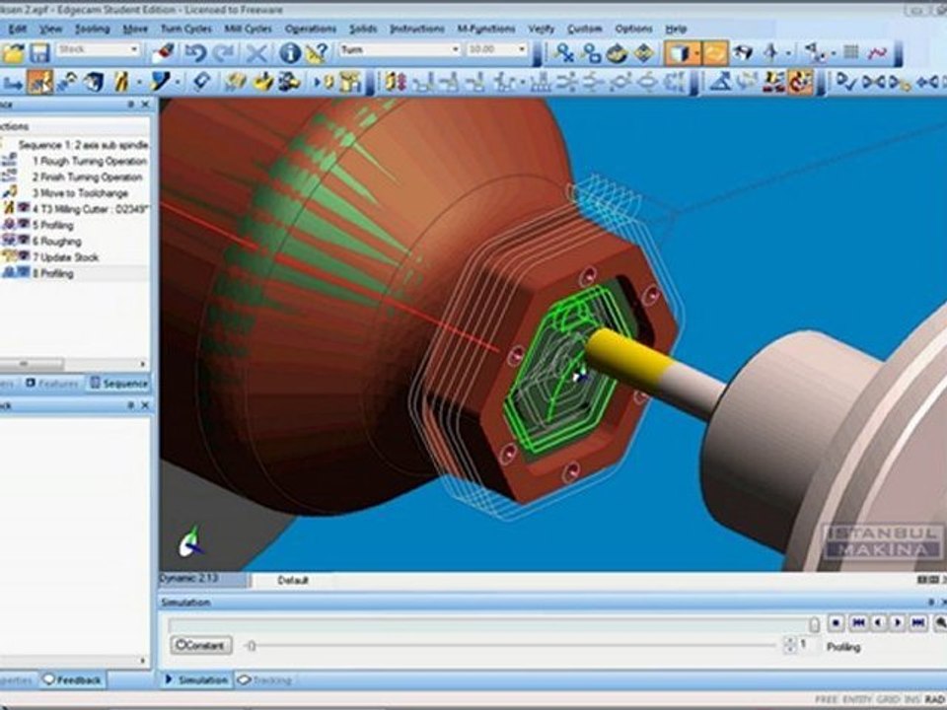The width and height of the screenshot is (947, 710).
Task: Increase the simulation step count spinner
Action: (789, 641)
